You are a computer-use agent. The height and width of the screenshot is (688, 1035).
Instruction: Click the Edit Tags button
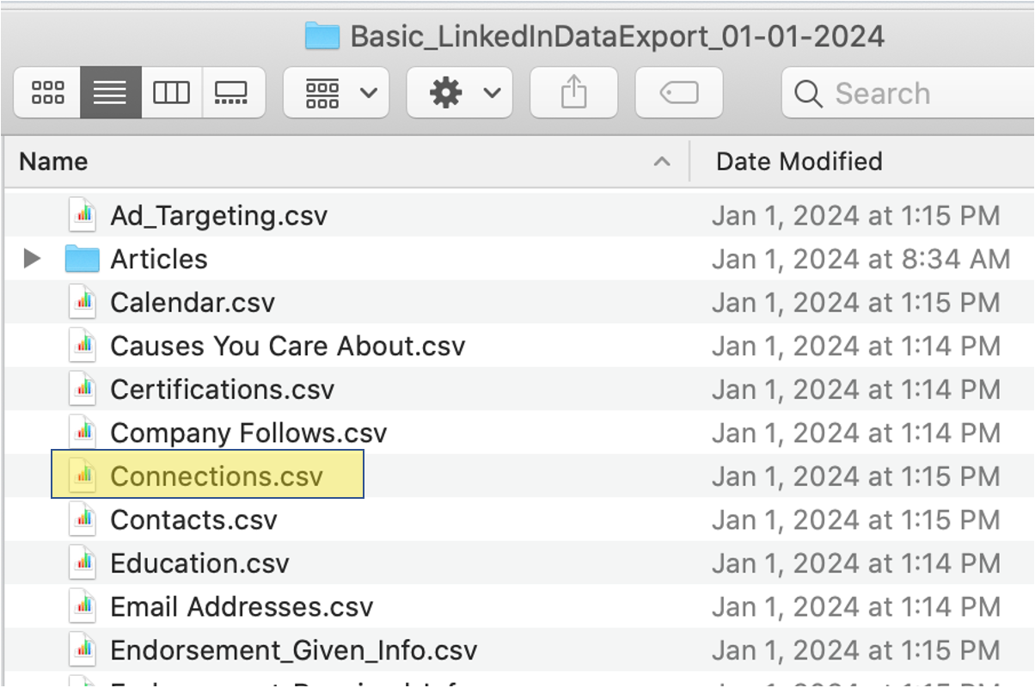pyautogui.click(x=679, y=92)
